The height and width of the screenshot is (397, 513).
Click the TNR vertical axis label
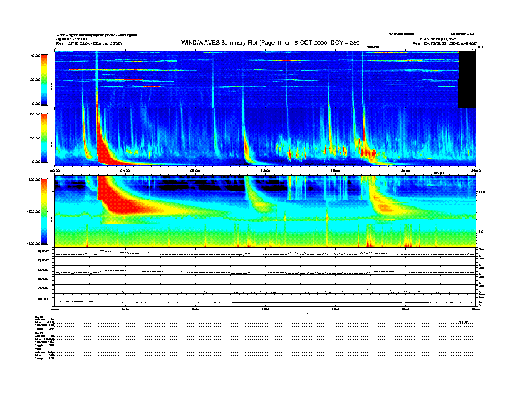(x=51, y=222)
